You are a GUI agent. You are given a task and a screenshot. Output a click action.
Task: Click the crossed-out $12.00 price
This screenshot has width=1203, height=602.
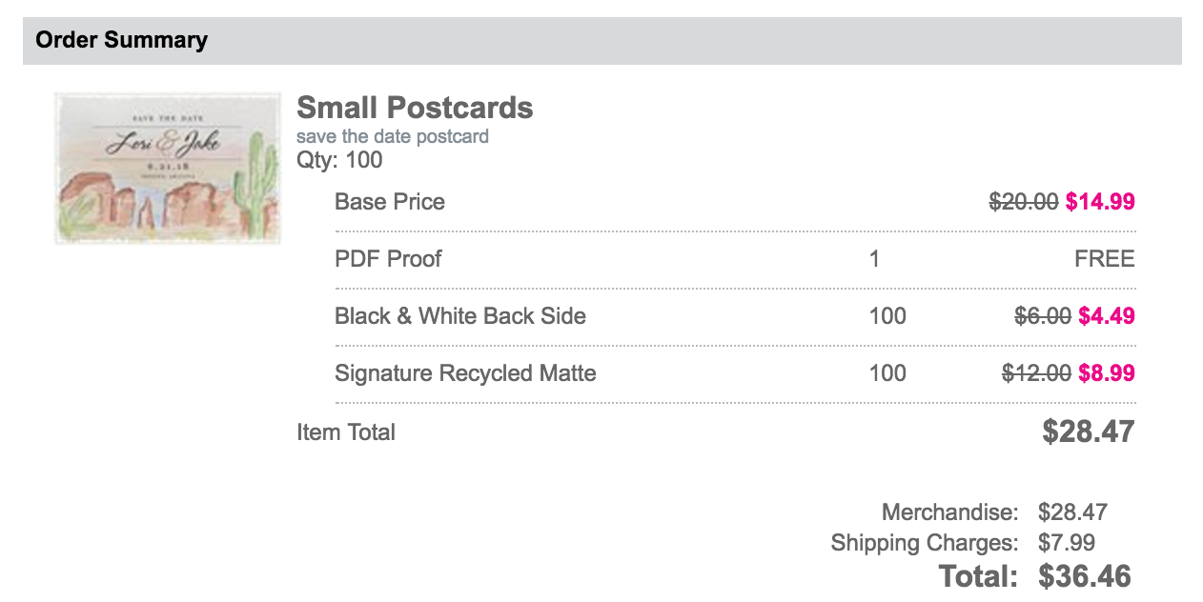coord(1036,373)
